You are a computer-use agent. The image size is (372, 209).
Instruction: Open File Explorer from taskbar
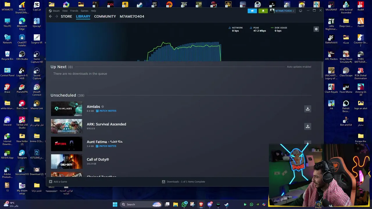click(x=176, y=204)
